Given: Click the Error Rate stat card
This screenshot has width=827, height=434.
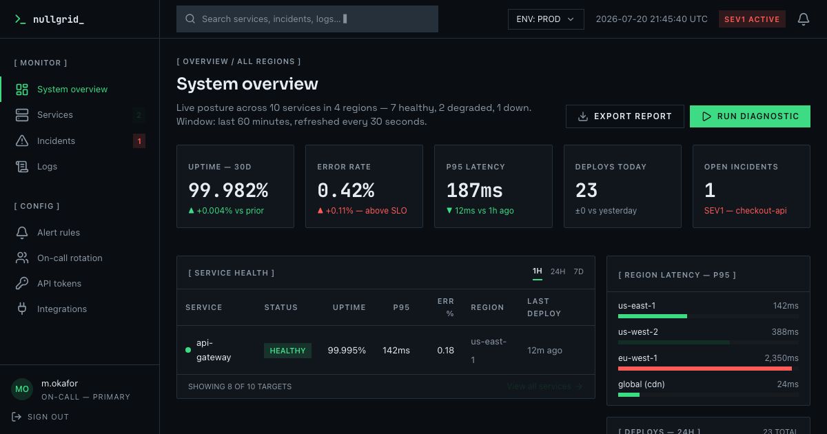Looking at the screenshot, I should click(365, 186).
